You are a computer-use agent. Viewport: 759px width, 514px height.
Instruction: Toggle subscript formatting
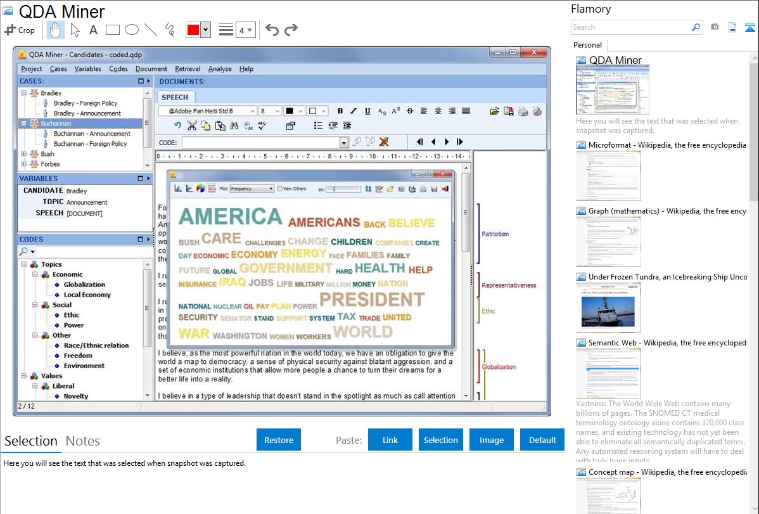coord(382,111)
